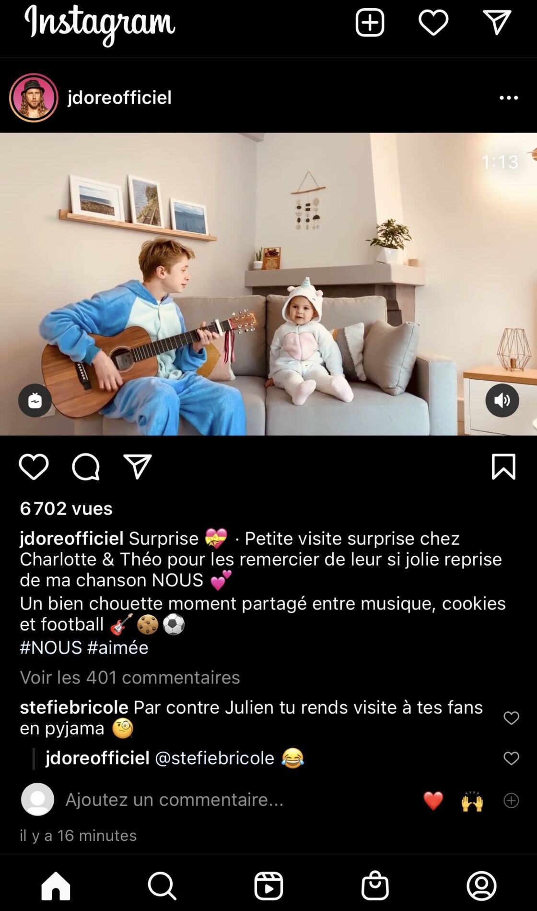537x911 pixels.
Task: View all 401 comments
Action: pos(130,677)
